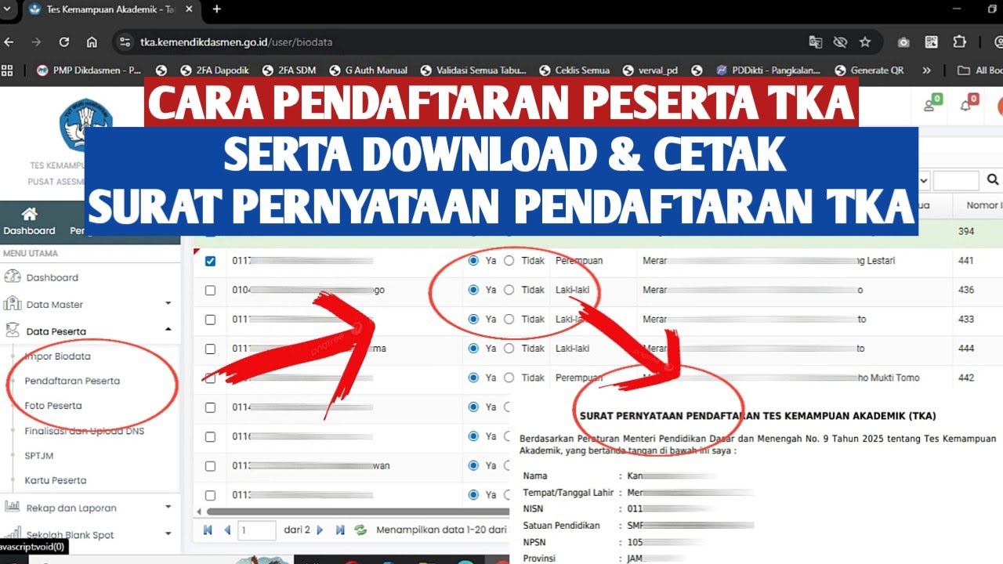Click the Nomor column header
1003x564 pixels.
(x=978, y=205)
